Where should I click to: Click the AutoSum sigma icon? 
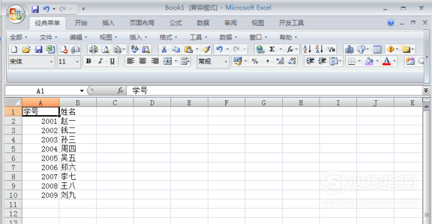tap(272, 49)
